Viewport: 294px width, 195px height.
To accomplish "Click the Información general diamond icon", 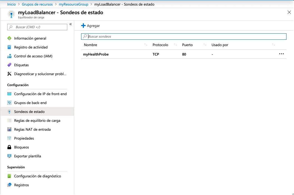I will click(9, 38).
